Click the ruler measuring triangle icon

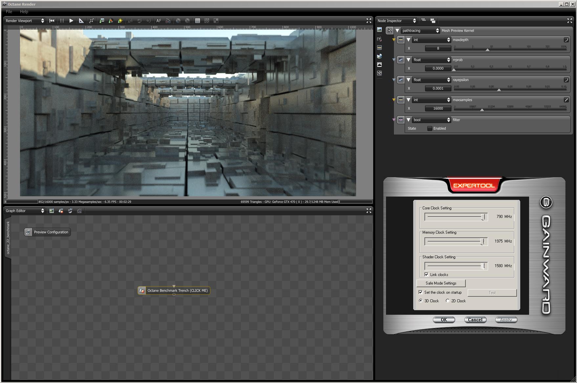81,21
